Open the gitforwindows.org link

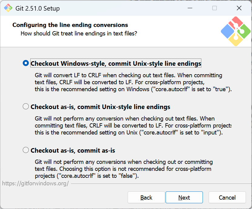[35, 183]
